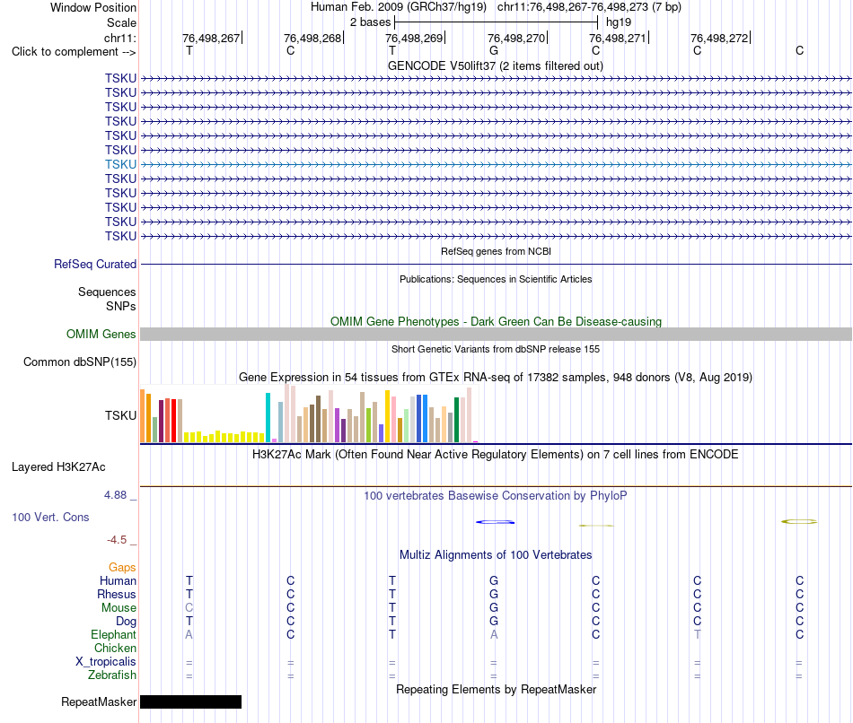Click the highlighted light-blue TSKU transcript label
The image size is (853, 723).
click(x=121, y=164)
